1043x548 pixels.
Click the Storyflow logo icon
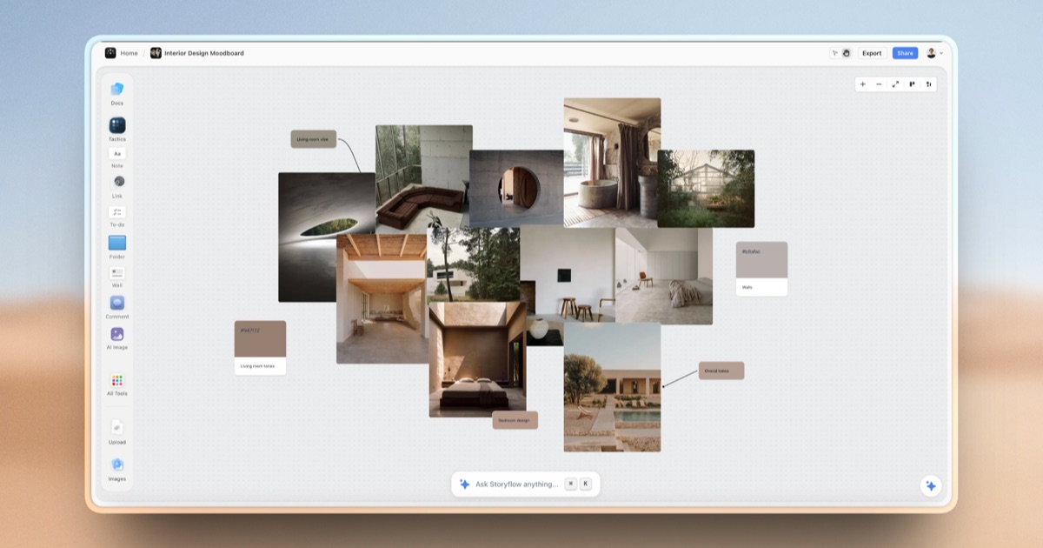coord(110,53)
